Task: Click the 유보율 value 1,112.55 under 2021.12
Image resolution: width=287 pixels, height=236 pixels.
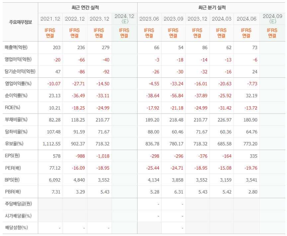Action: click(52, 144)
